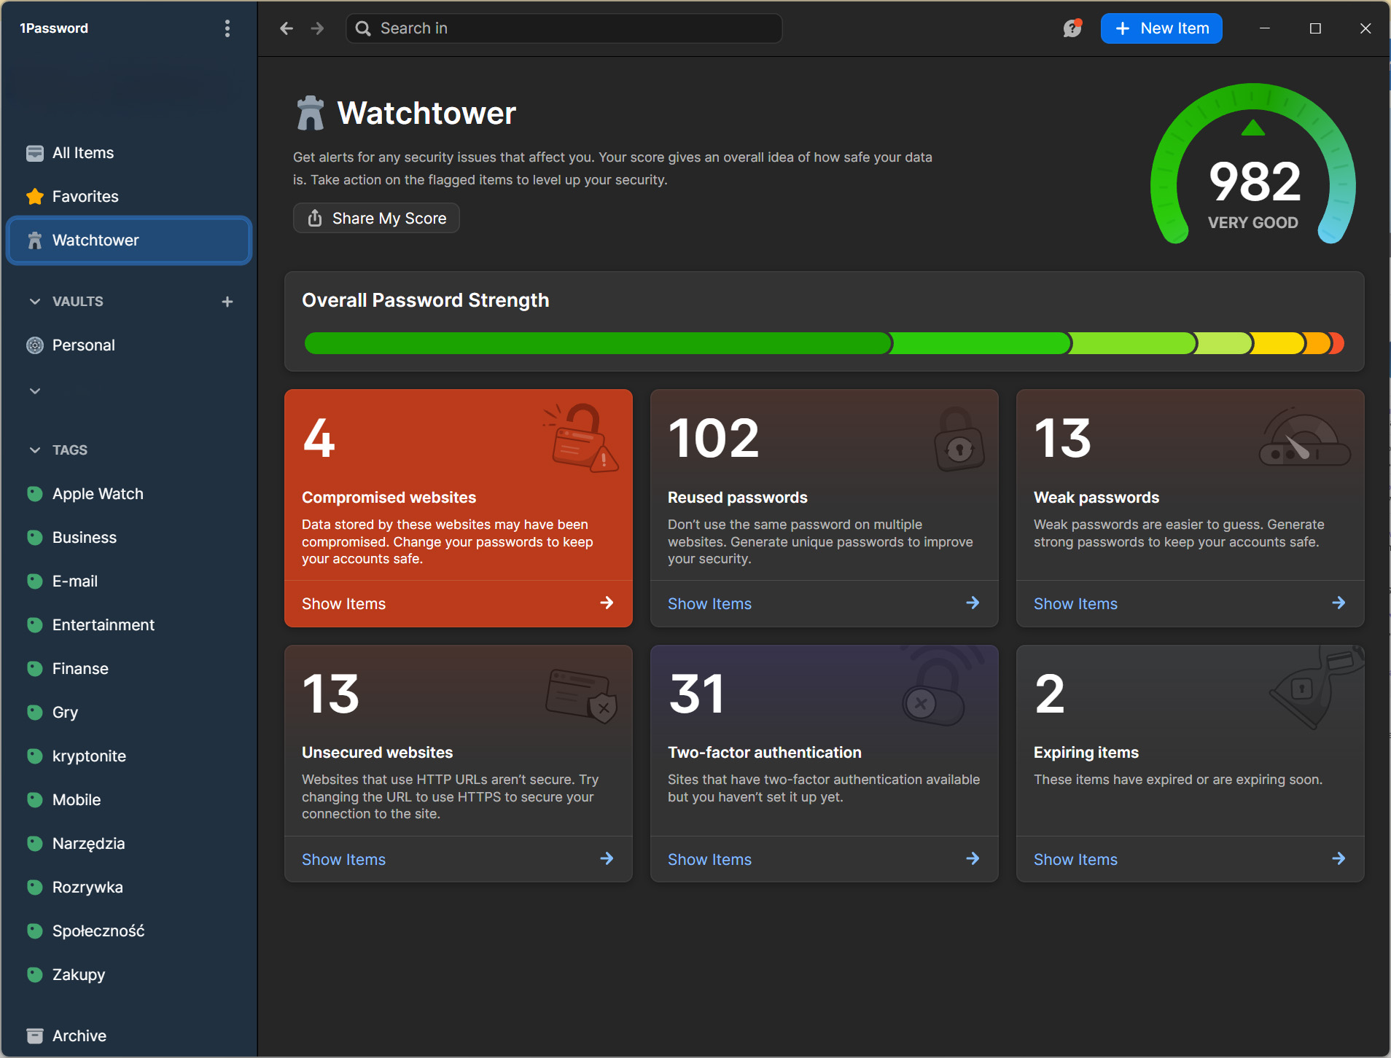
Task: Open All Items in sidebar
Action: point(83,153)
